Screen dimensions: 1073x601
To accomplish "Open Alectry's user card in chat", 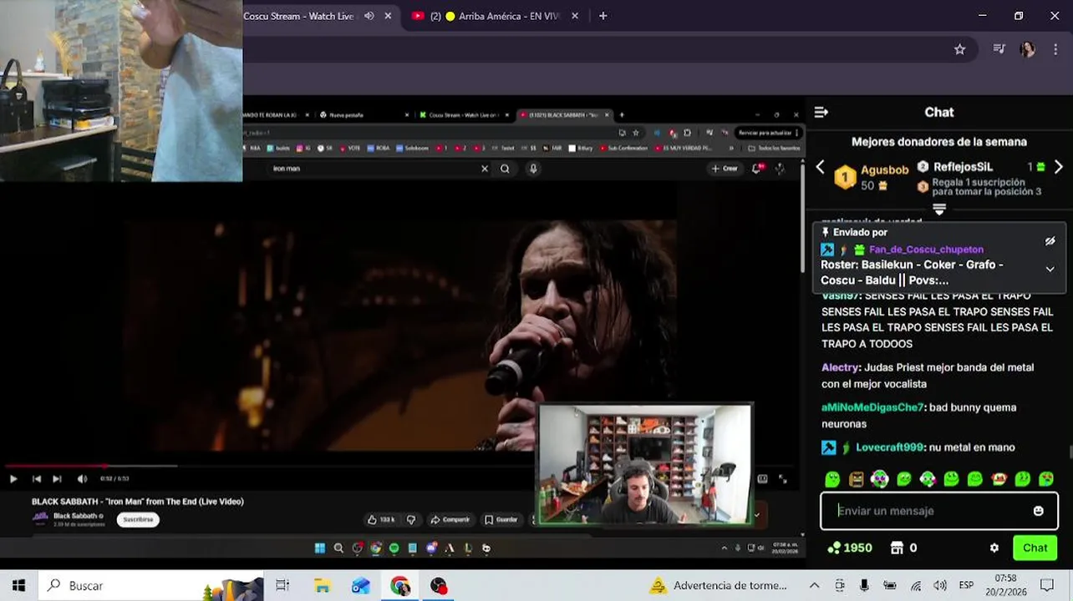I will pos(840,367).
